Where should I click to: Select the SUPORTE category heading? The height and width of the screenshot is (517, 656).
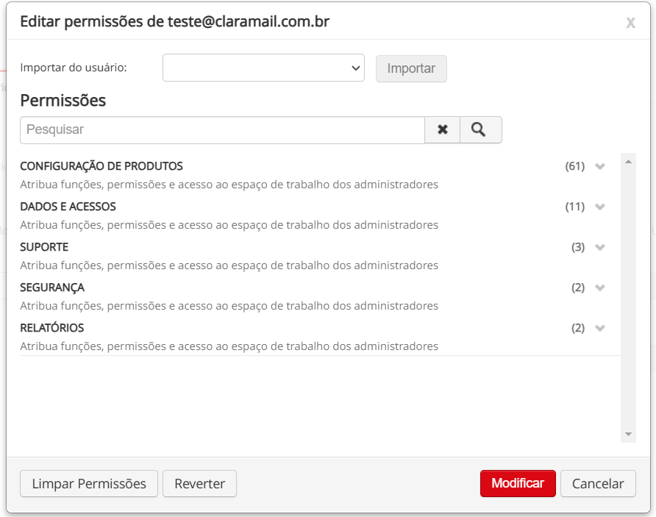coord(44,247)
